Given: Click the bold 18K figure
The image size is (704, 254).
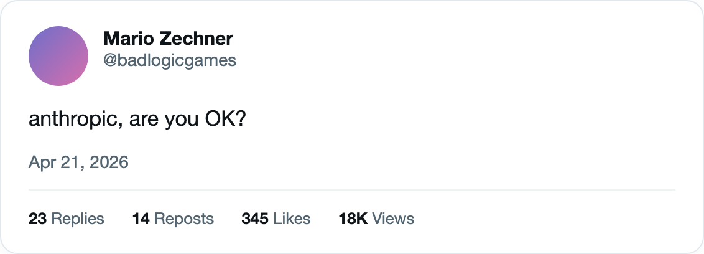Looking at the screenshot, I should 353,219.
